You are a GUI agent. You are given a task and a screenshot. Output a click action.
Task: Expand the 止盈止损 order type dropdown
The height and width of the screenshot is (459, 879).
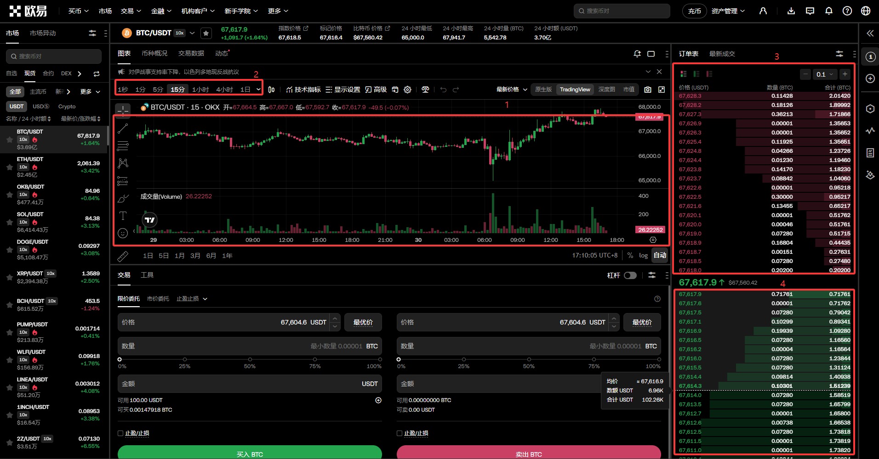192,299
